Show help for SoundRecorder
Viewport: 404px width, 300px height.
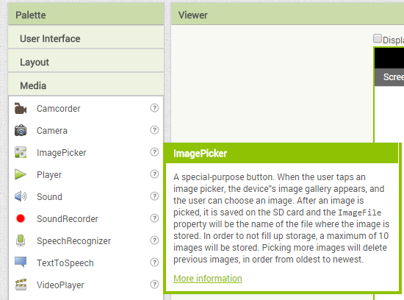[x=154, y=218]
